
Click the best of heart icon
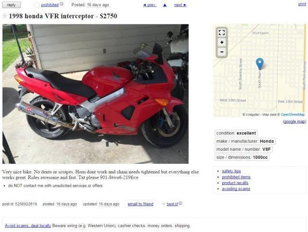point(164,204)
